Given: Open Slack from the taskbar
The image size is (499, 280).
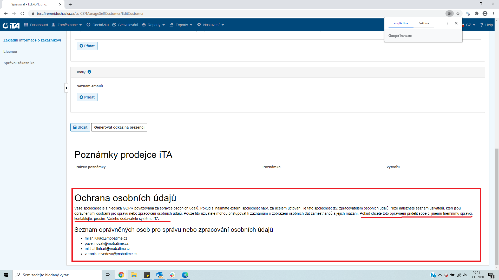Looking at the screenshot, I should click(172, 275).
